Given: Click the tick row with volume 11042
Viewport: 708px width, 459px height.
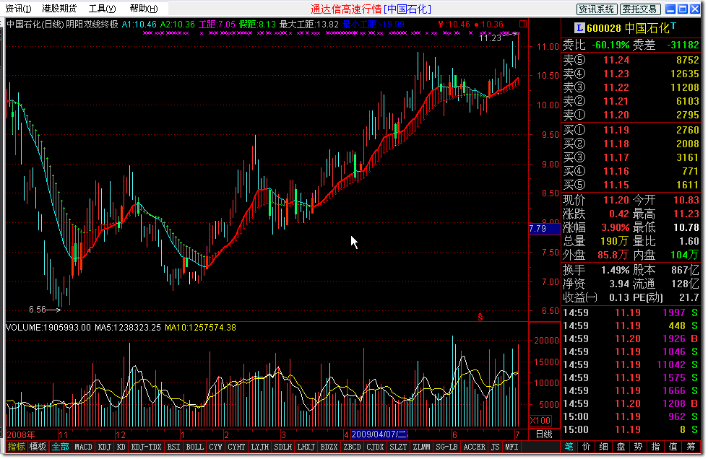Looking at the screenshot, I should (631, 364).
